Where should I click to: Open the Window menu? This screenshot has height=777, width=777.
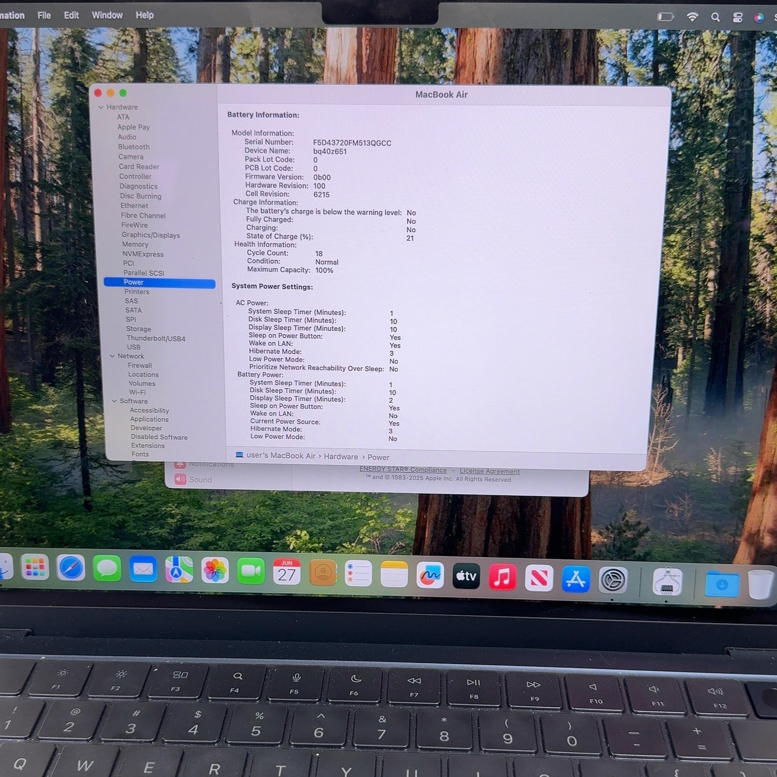click(107, 15)
